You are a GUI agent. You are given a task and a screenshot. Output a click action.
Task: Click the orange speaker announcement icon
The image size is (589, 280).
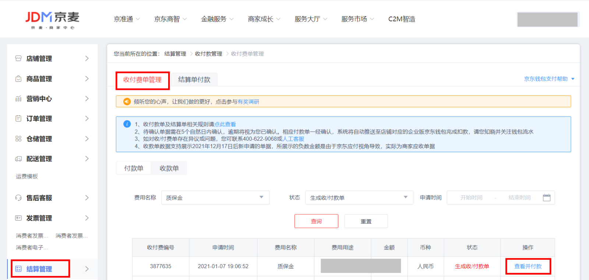coord(127,101)
